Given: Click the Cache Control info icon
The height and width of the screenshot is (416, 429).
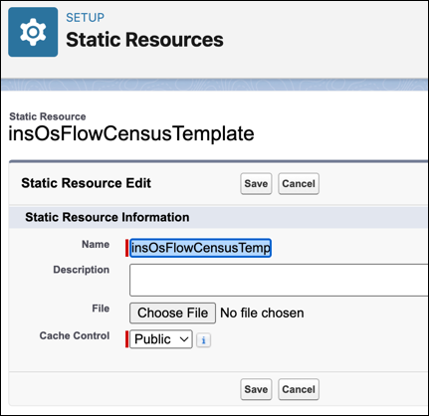Looking at the screenshot, I should [x=203, y=340].
